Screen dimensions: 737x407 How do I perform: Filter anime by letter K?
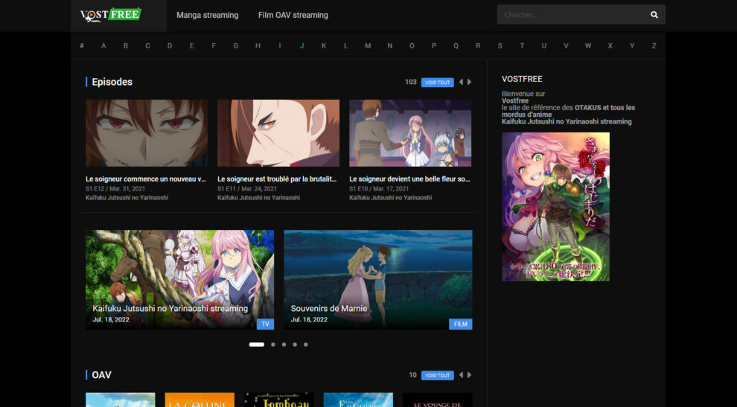click(x=324, y=45)
